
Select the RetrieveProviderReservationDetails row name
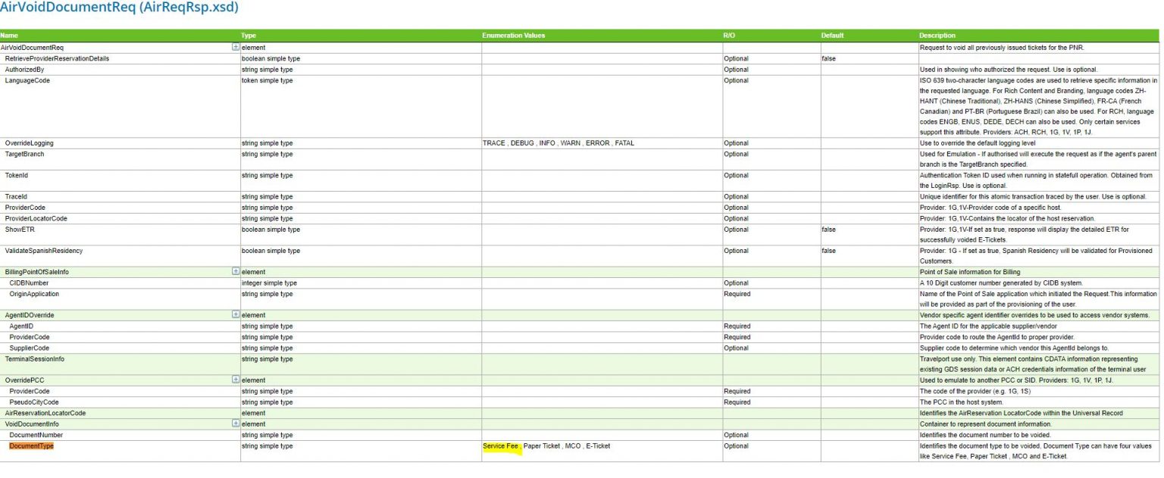click(x=57, y=58)
